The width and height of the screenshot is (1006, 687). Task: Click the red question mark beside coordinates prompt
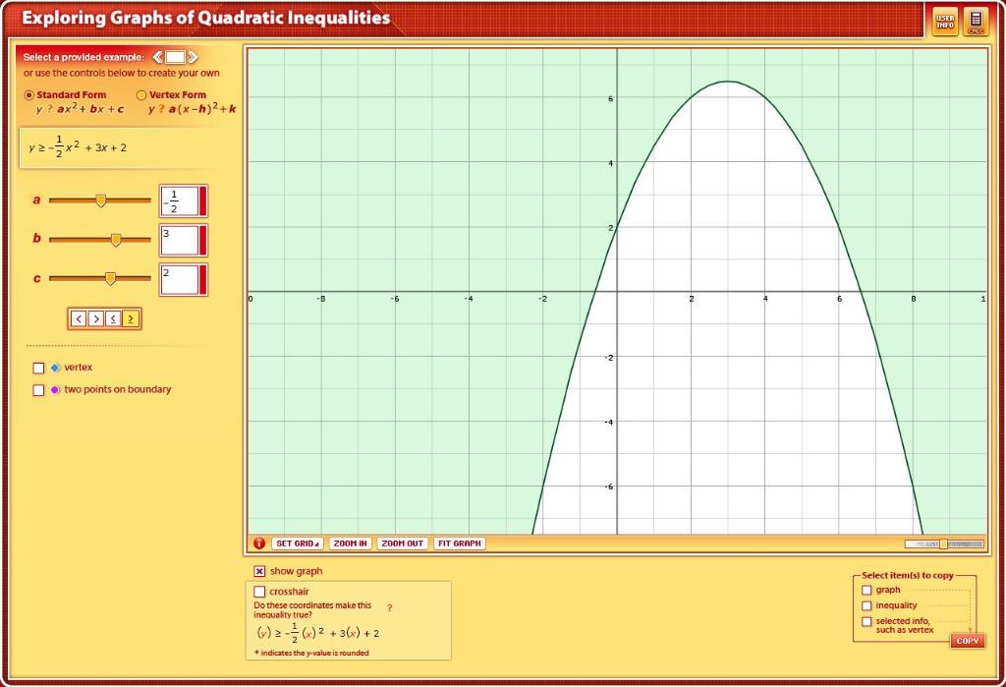[389, 608]
